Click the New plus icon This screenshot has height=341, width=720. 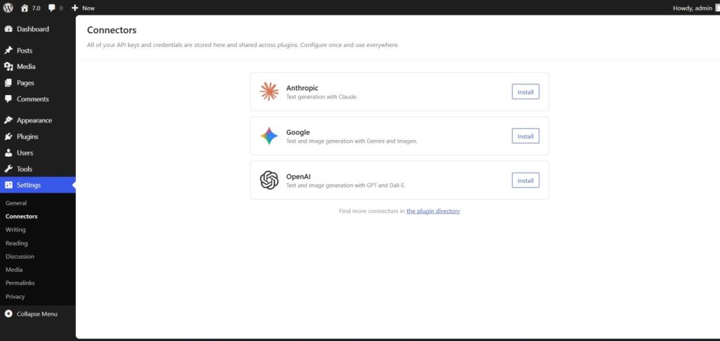click(x=75, y=8)
